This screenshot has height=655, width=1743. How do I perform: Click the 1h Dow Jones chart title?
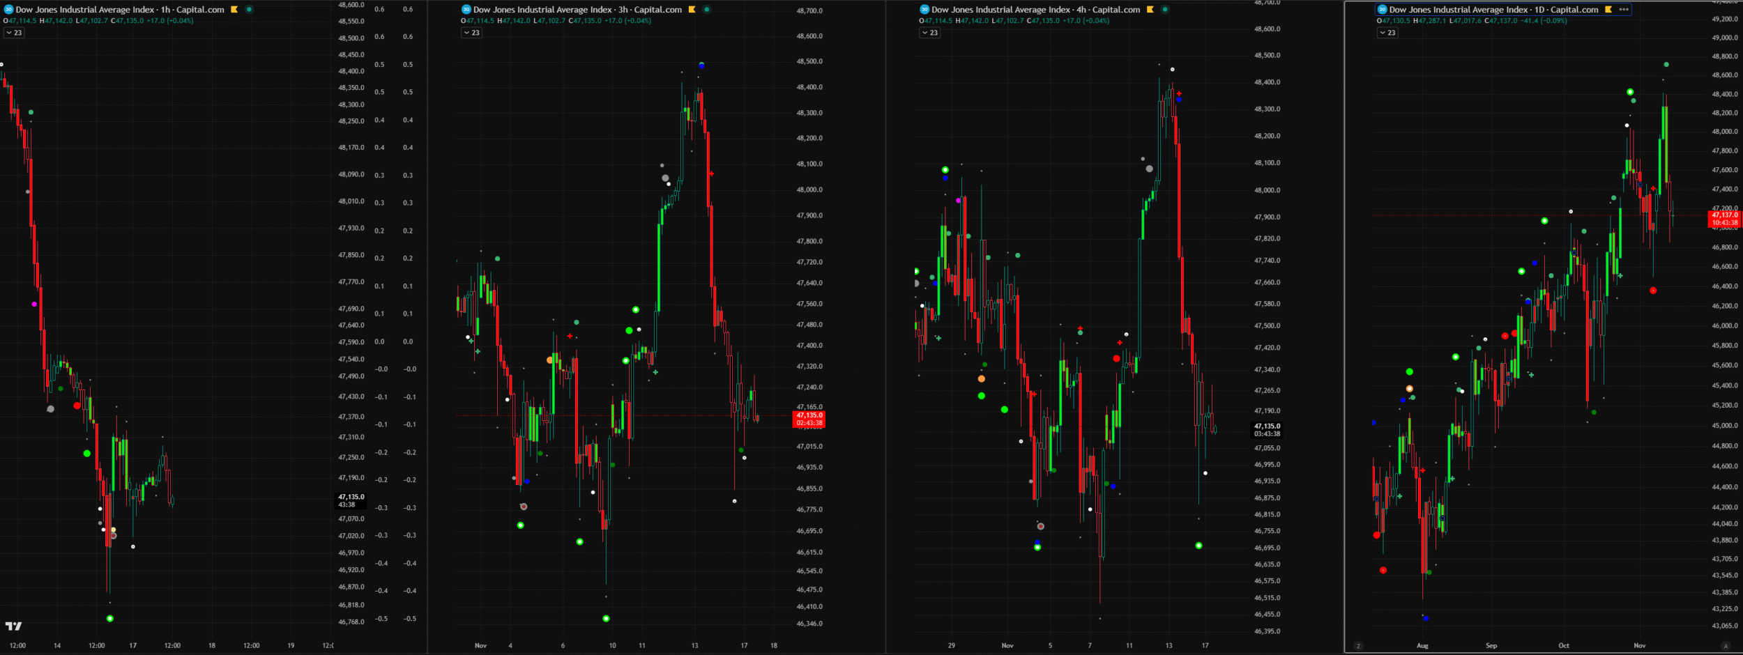point(119,10)
